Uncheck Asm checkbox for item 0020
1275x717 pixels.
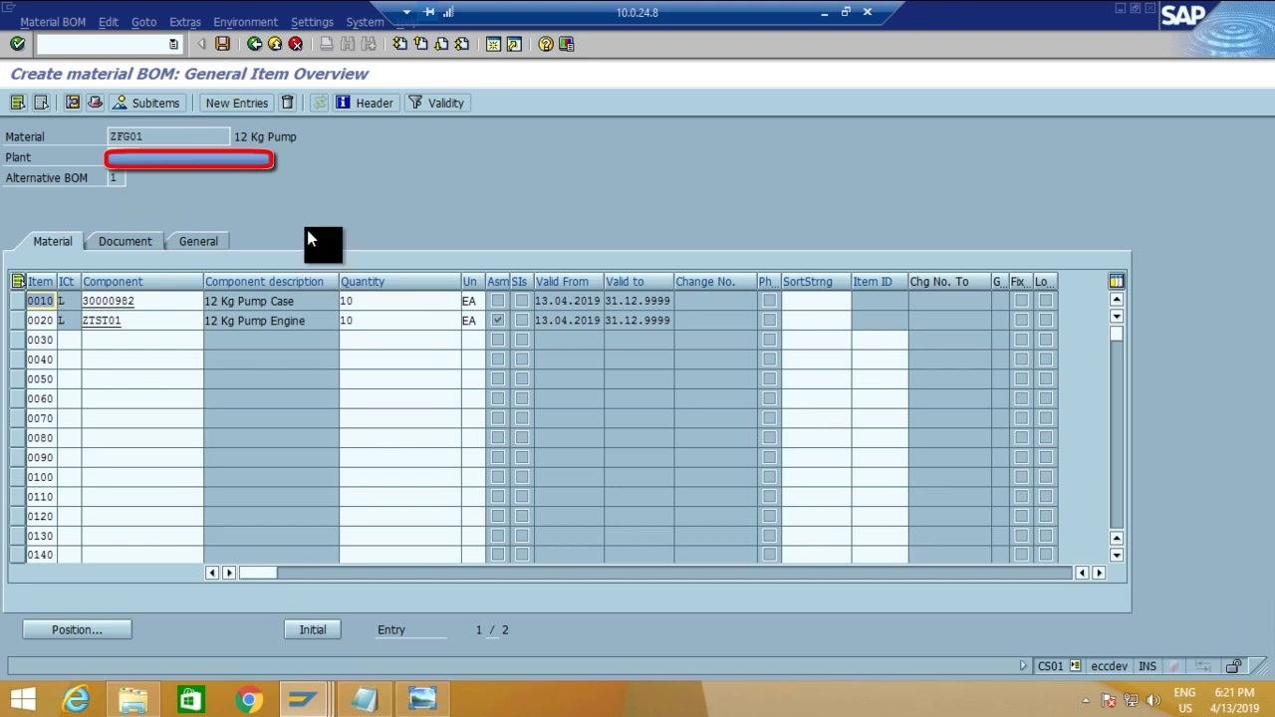click(x=498, y=321)
